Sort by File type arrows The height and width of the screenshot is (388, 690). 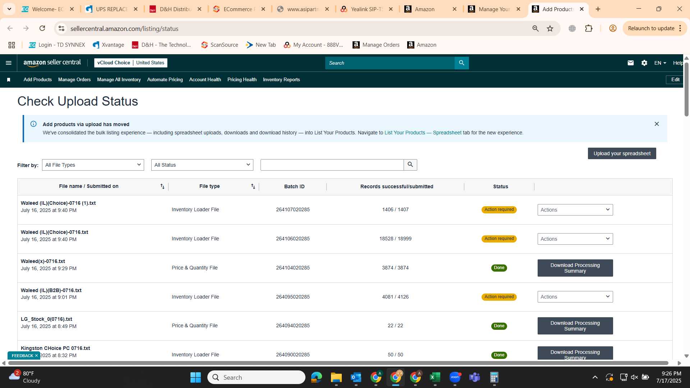[253, 186]
